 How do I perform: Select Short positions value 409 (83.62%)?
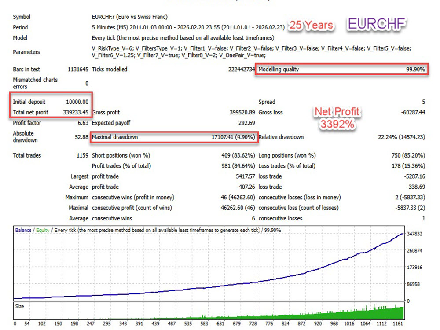click(x=238, y=155)
